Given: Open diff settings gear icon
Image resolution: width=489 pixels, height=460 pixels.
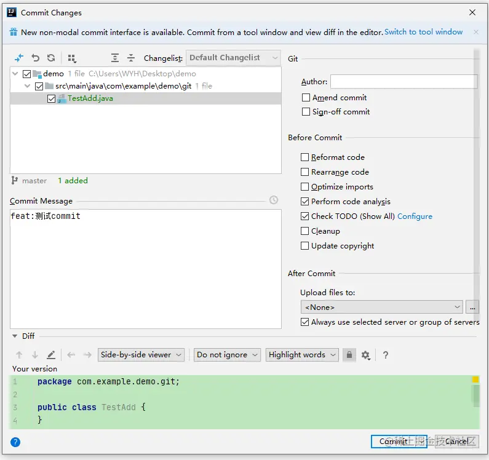Looking at the screenshot, I should coord(365,355).
